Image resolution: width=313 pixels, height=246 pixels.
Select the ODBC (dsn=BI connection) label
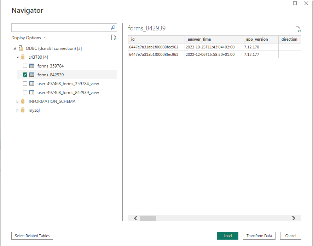coord(54,48)
